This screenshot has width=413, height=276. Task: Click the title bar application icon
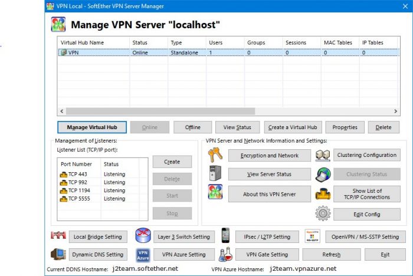tap(50, 6)
